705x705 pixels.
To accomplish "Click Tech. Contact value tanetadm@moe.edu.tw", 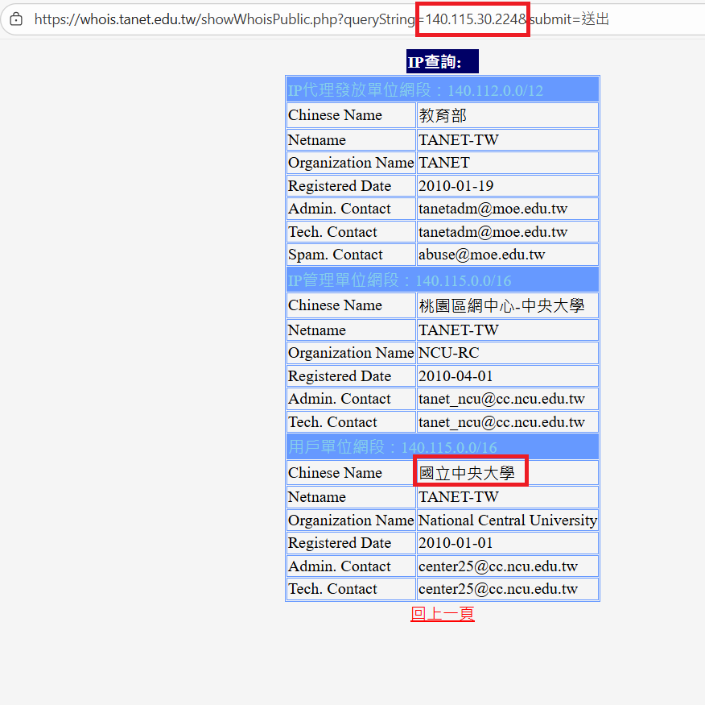I will 508,232.
